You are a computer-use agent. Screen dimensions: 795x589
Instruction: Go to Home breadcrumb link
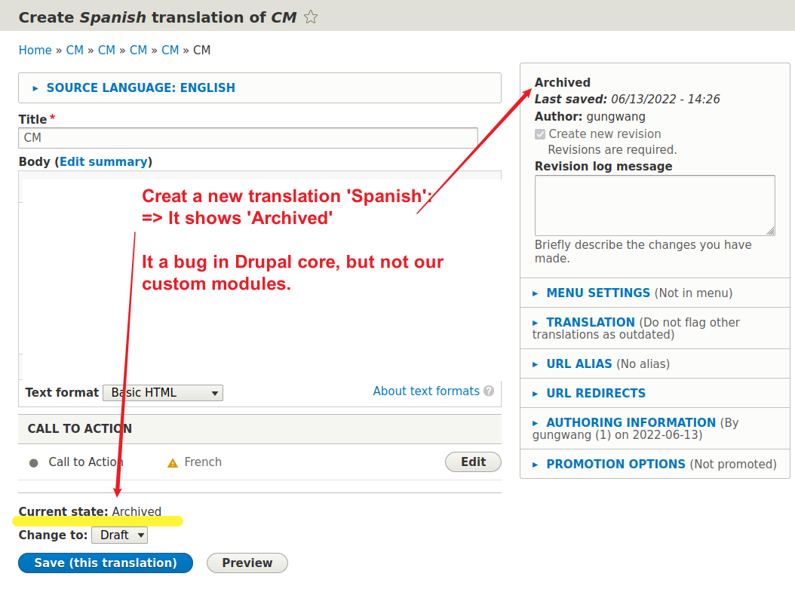click(x=35, y=51)
